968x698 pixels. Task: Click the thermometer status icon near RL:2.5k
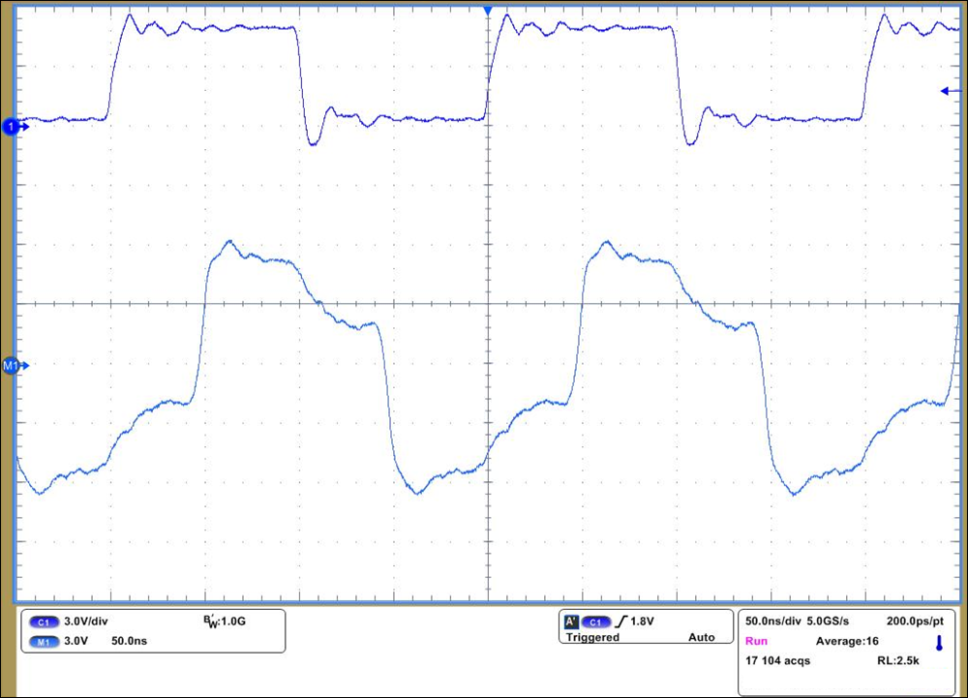point(938,641)
